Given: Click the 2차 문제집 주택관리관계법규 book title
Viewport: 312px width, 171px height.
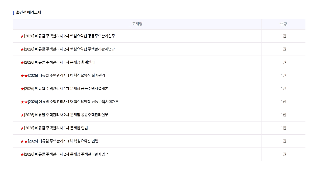Looking at the screenshot, I should (x=66, y=154).
